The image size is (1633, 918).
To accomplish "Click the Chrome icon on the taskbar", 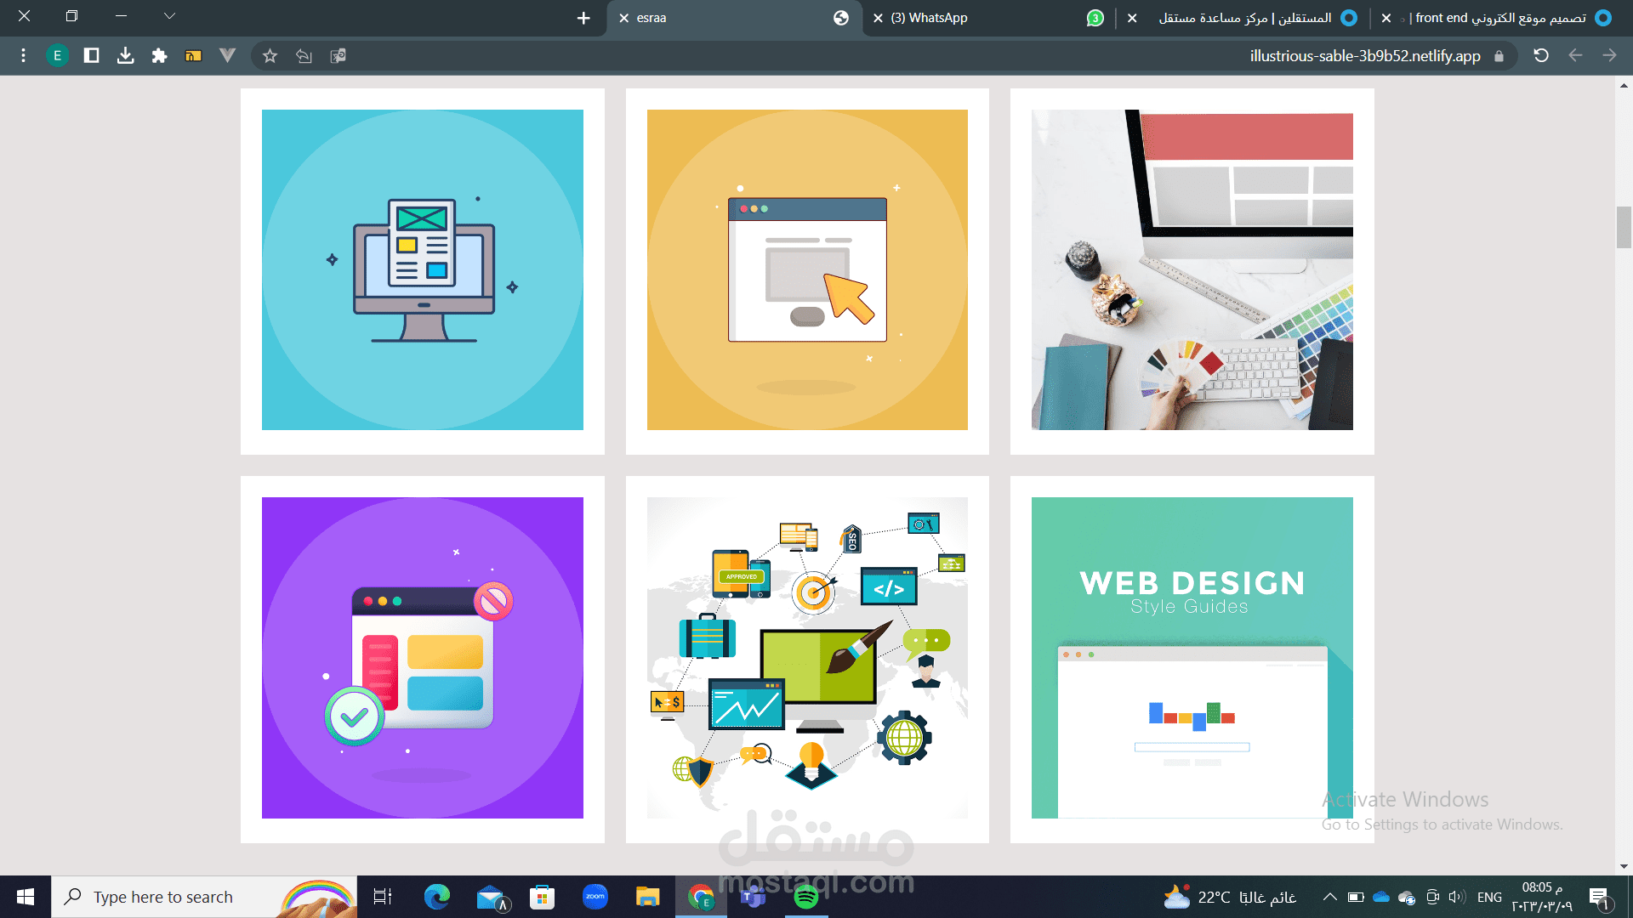I will point(701,897).
